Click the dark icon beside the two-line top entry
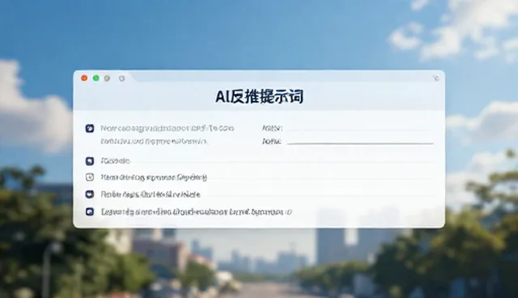The image size is (518, 298). pyautogui.click(x=90, y=128)
